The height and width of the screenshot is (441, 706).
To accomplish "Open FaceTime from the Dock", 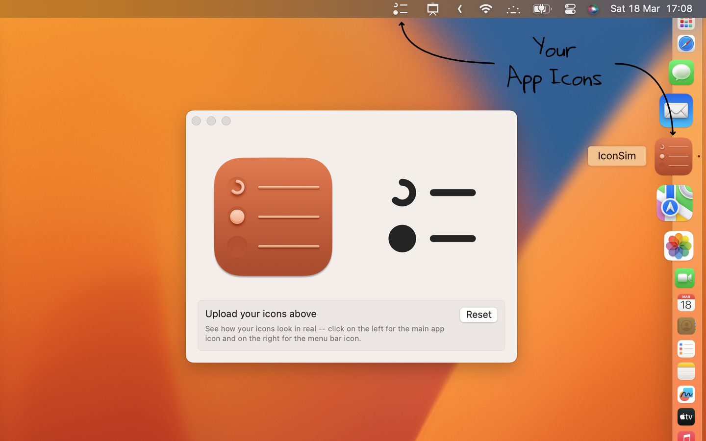I will tap(684, 279).
